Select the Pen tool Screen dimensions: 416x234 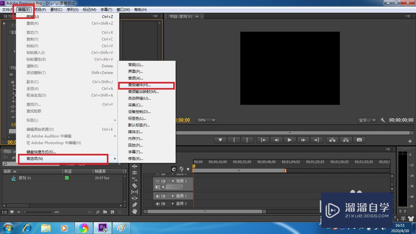coord(134,204)
